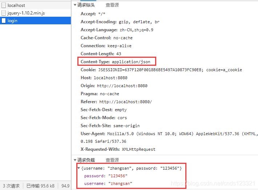This screenshot has width=258, height=190.
Task: Select the localhost request row
Action: (x=35, y=5)
